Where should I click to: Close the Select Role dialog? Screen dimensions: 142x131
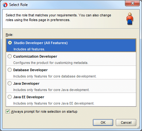point(132,3)
